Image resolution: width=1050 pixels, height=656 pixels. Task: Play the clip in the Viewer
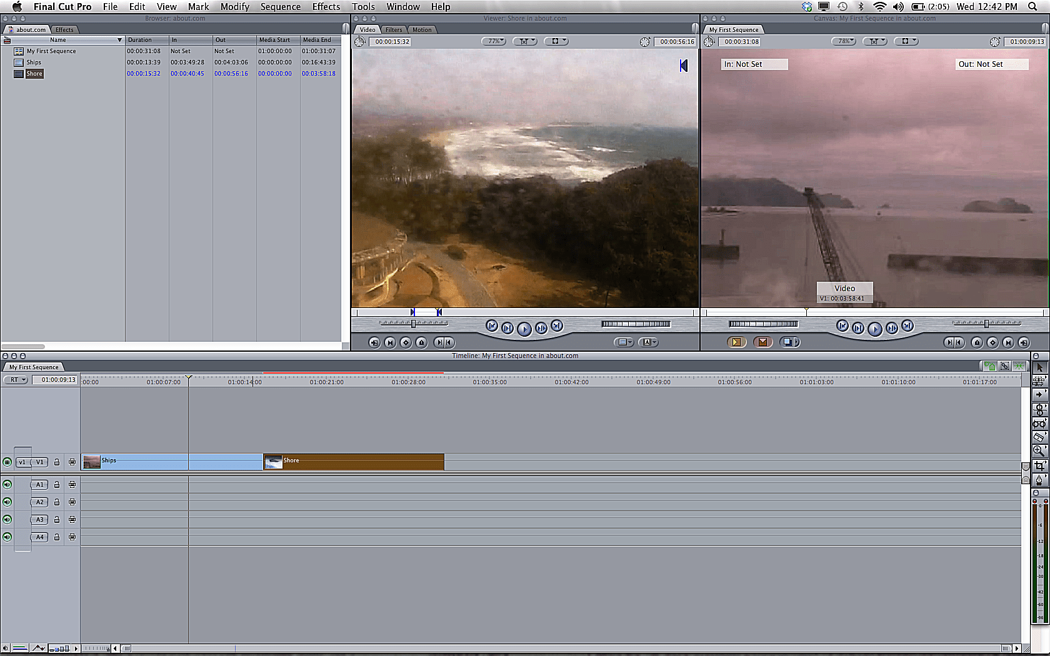tap(524, 329)
